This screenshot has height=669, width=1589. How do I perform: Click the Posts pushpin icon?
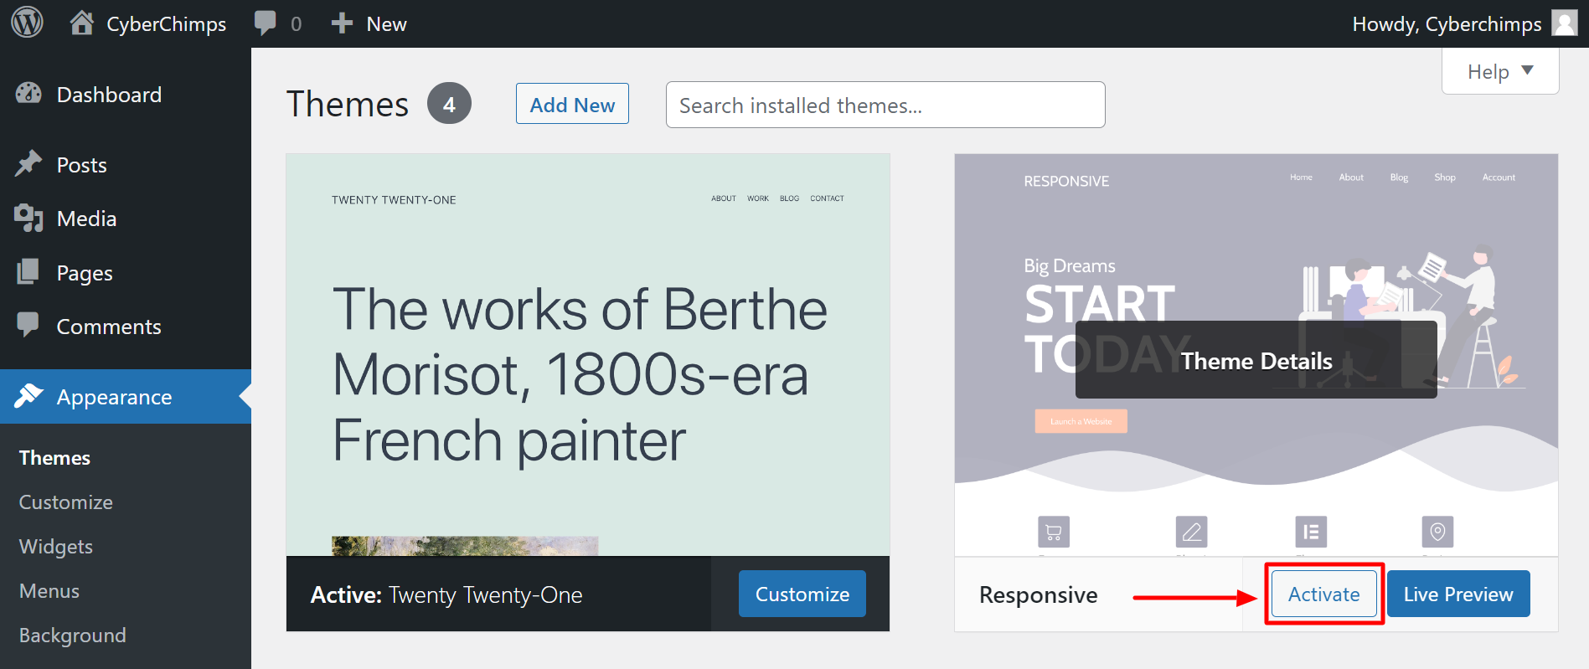pos(28,164)
